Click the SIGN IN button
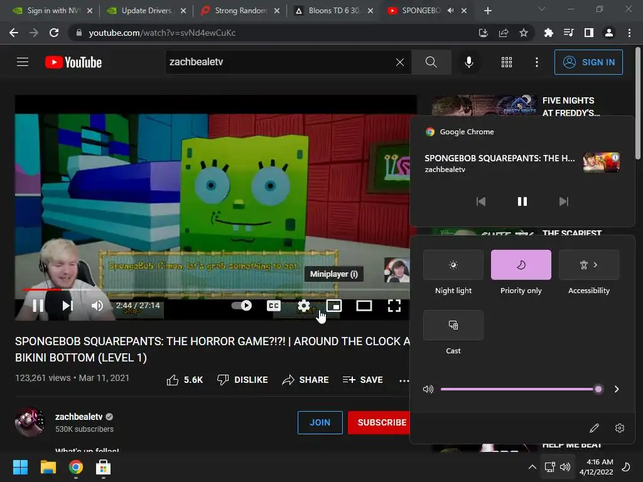643x482 pixels. (x=588, y=62)
